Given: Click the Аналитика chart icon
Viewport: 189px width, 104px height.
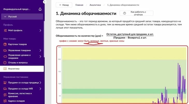Looking at the screenshot, I should pos(5,69).
